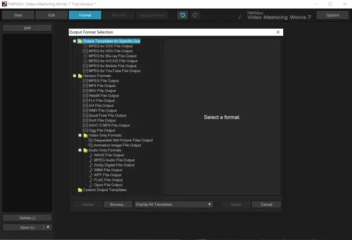Click the film icon beside MPEG for YouTube
The height and width of the screenshot is (240, 352).
point(85,71)
